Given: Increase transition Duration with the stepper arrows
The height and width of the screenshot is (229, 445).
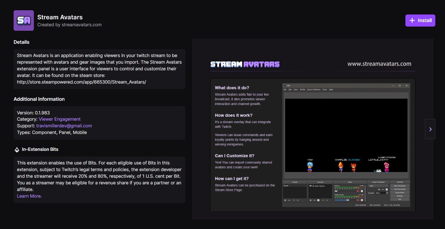Looking at the screenshot, I should pyautogui.click(x=387, y=193).
